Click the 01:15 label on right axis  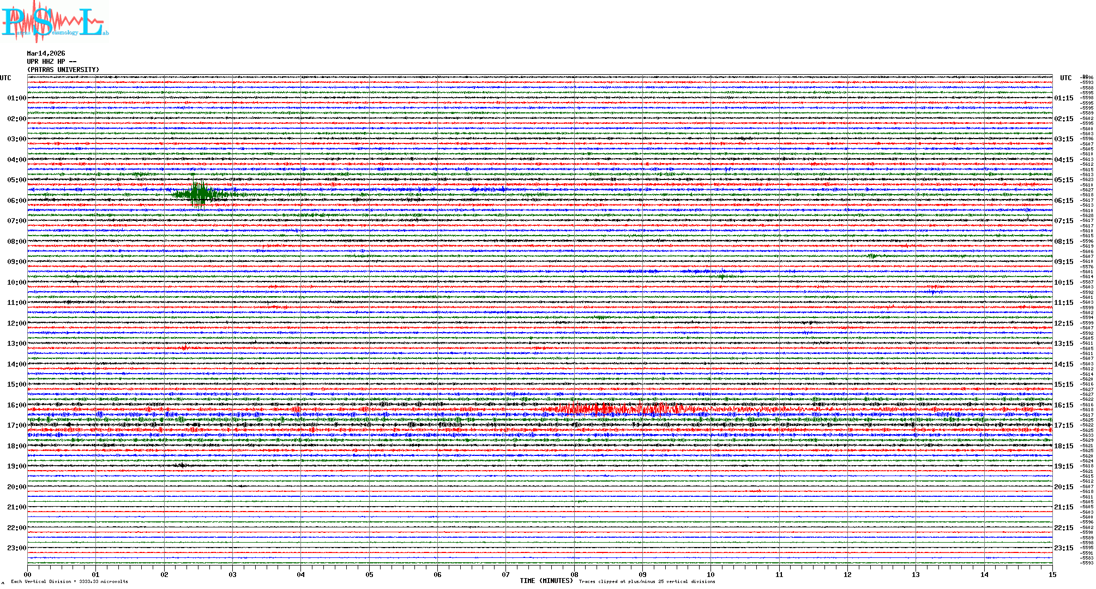click(1063, 98)
